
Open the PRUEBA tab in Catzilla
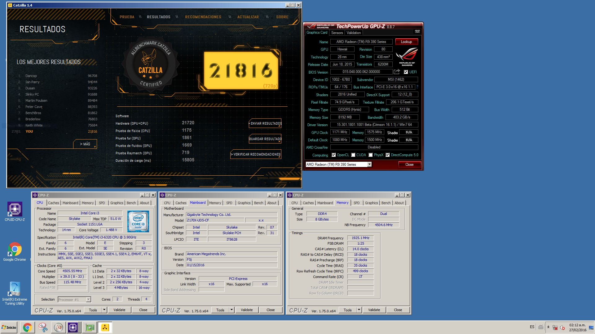(127, 17)
